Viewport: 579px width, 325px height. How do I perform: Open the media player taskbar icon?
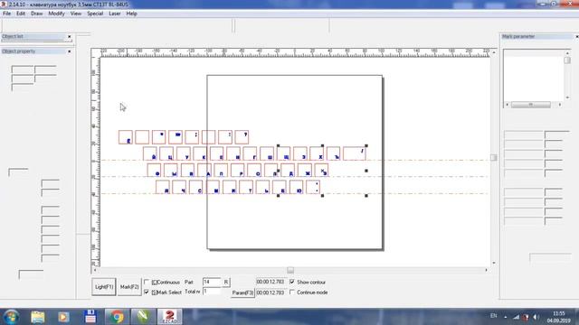pos(63,317)
